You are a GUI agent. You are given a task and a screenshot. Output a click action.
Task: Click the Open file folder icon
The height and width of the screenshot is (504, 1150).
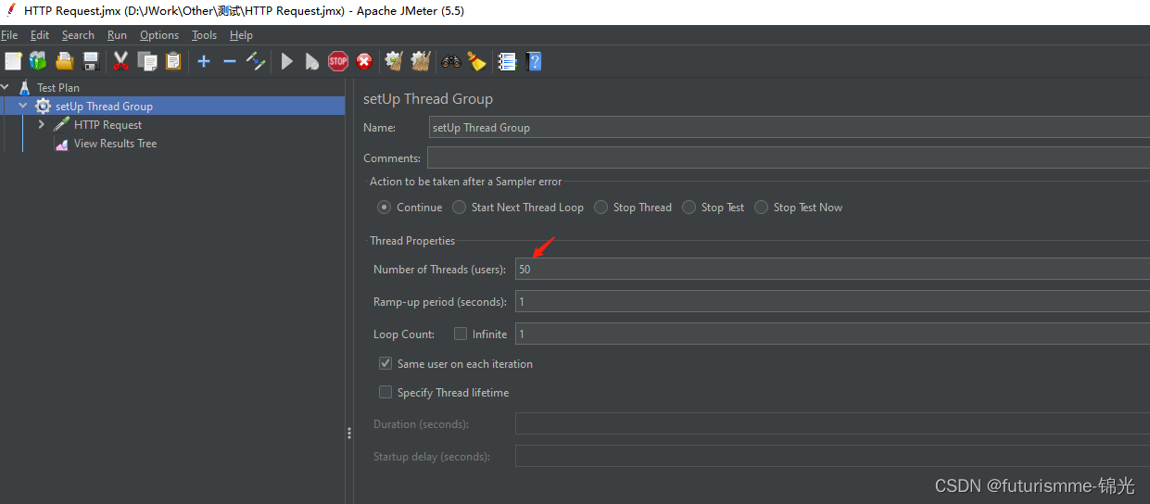(x=64, y=61)
